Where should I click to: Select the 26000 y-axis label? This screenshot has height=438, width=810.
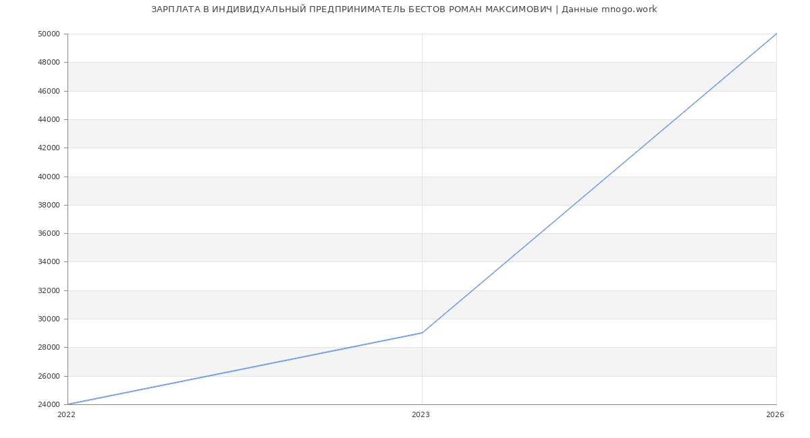[49, 376]
